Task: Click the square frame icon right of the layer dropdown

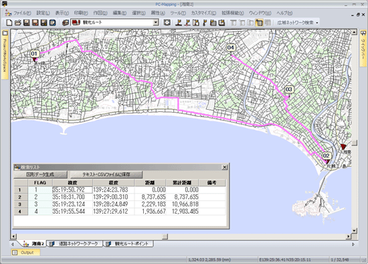Action: [167, 23]
